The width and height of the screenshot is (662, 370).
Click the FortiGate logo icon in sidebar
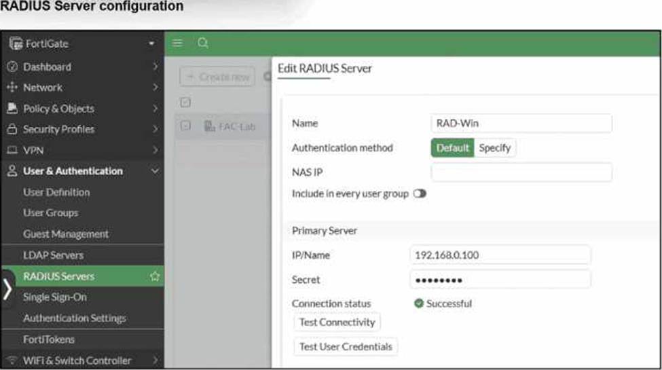pos(13,44)
